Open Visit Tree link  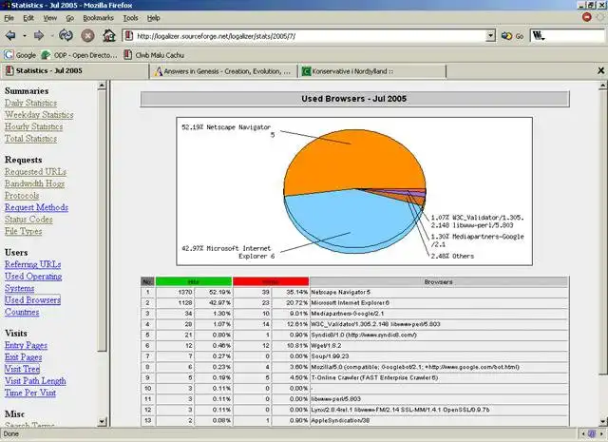[x=22, y=369]
